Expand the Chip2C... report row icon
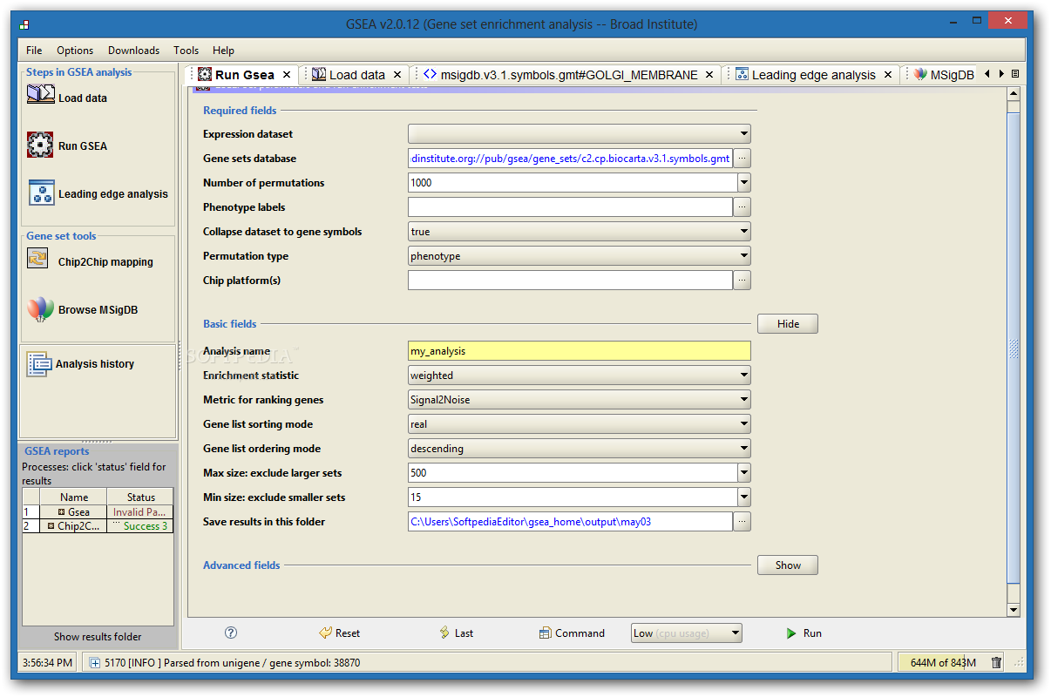The width and height of the screenshot is (1051, 697). 51,526
